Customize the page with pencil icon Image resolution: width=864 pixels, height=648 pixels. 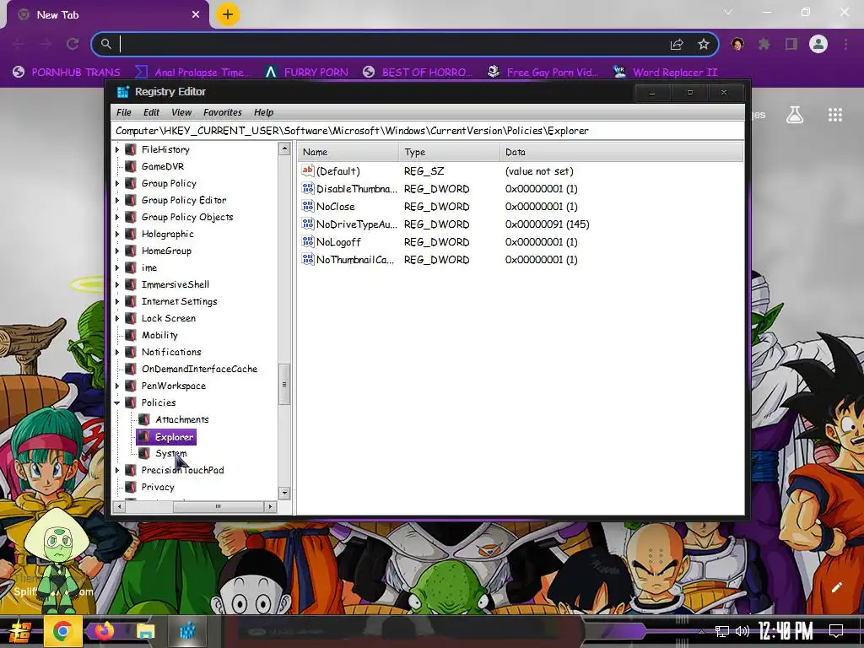[x=836, y=587]
